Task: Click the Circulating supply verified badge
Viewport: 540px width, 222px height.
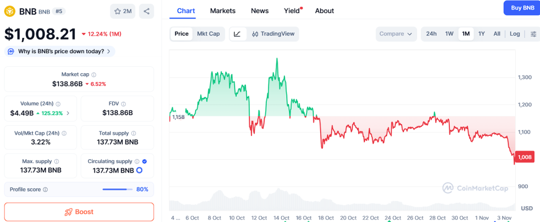Action: tap(144, 162)
